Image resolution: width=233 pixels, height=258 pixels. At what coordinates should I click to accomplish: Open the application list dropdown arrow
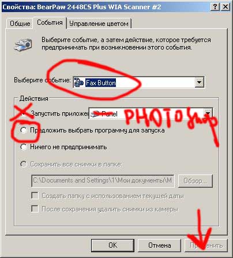(208, 113)
